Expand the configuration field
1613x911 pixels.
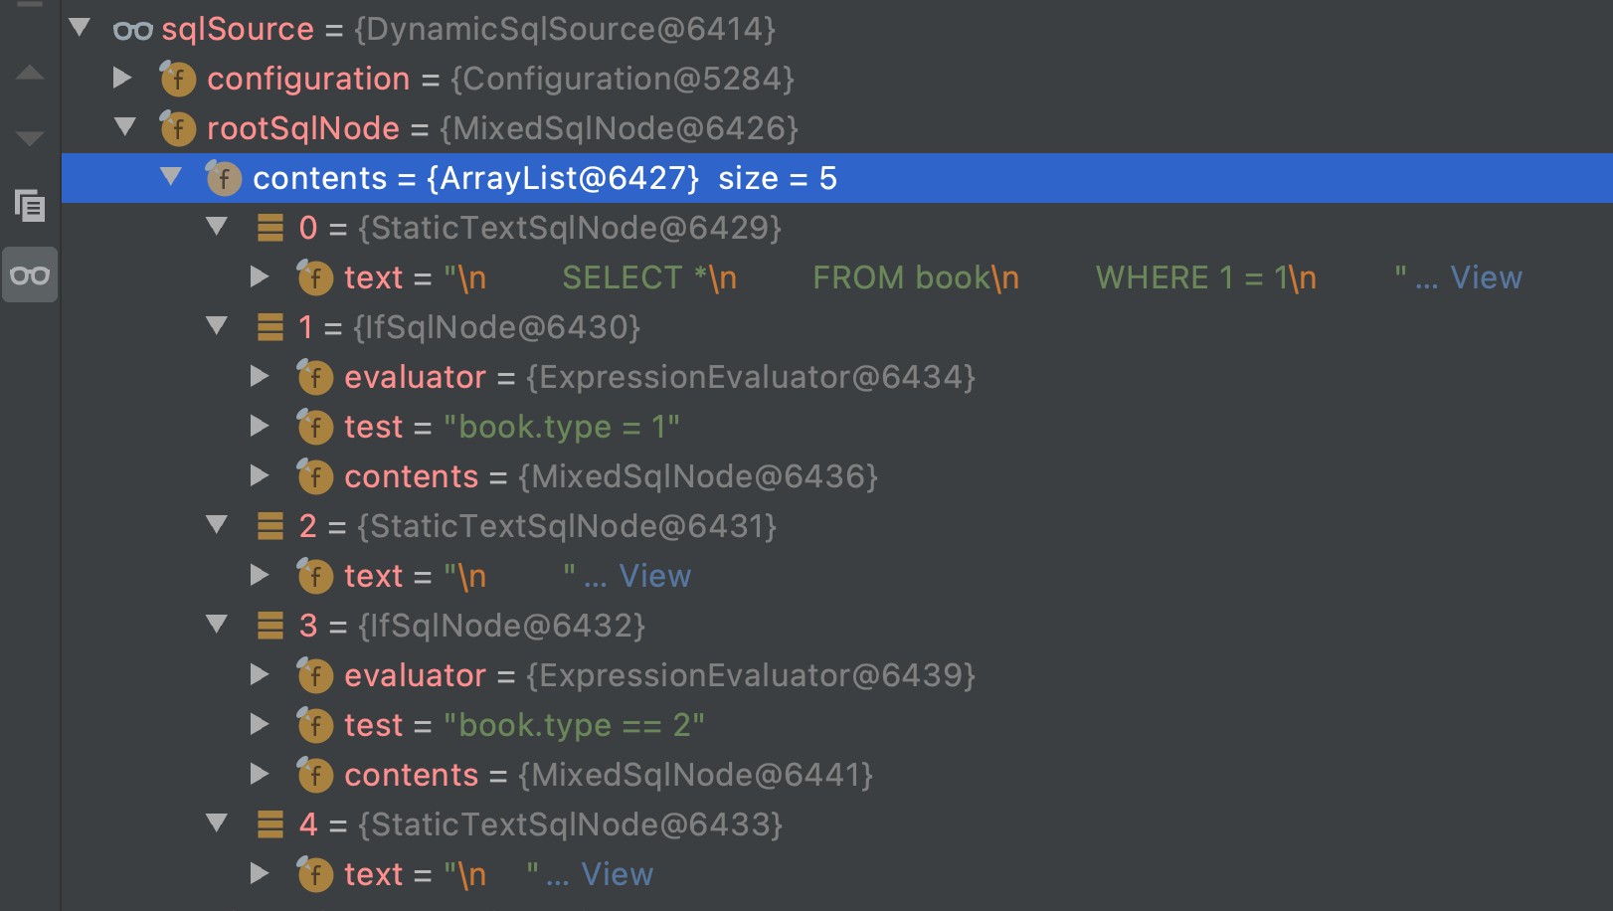click(x=122, y=78)
